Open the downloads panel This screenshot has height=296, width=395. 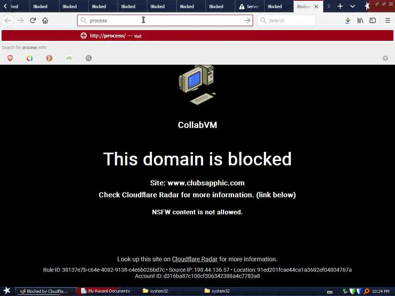point(348,20)
